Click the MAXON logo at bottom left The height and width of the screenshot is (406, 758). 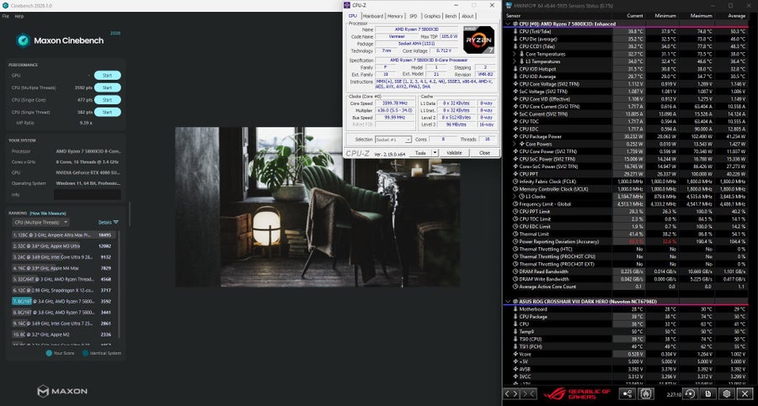click(62, 391)
